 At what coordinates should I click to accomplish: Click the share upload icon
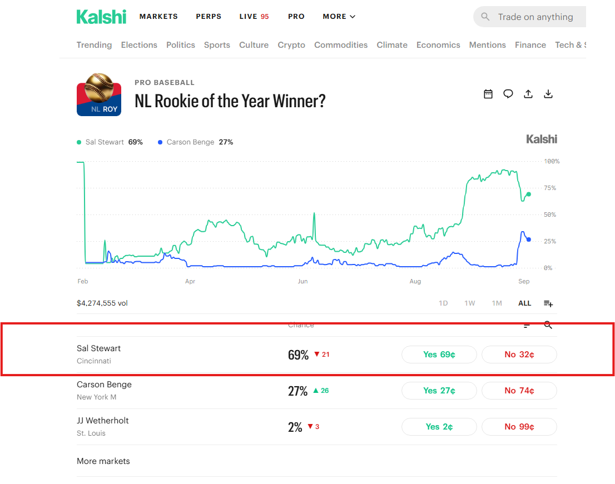click(528, 94)
